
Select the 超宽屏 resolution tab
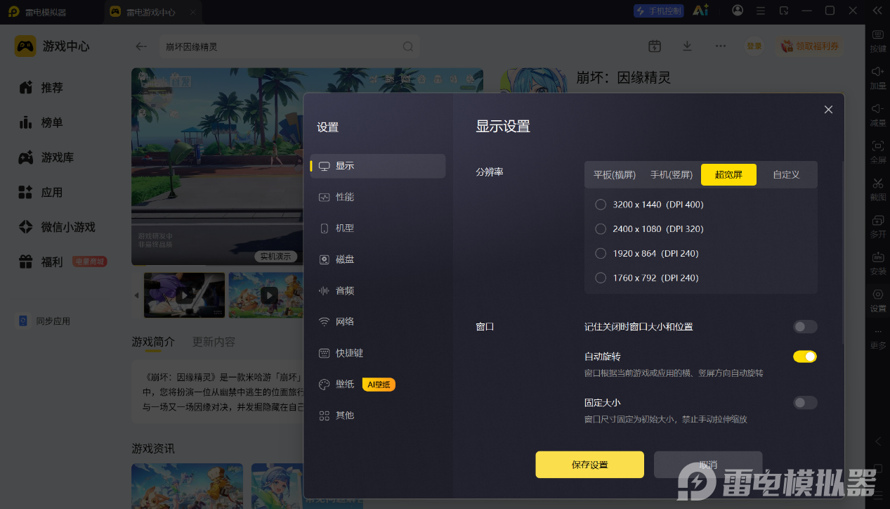[728, 174]
